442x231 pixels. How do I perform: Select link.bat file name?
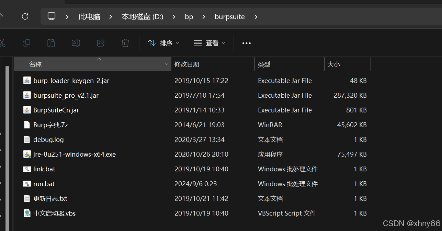(x=44, y=169)
